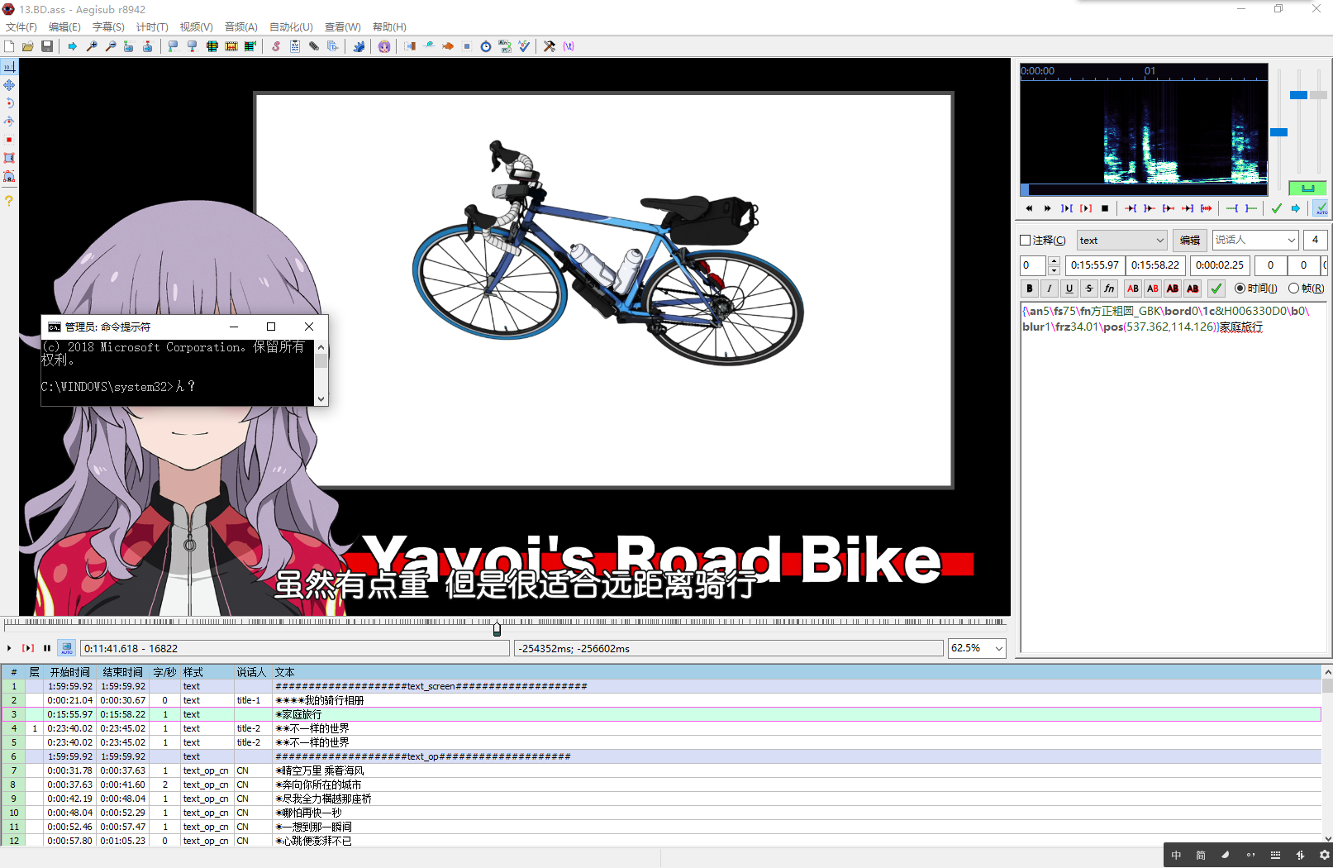Click the 编辑 style edit button
Screen dimensions: 1333x868
[1190, 241]
